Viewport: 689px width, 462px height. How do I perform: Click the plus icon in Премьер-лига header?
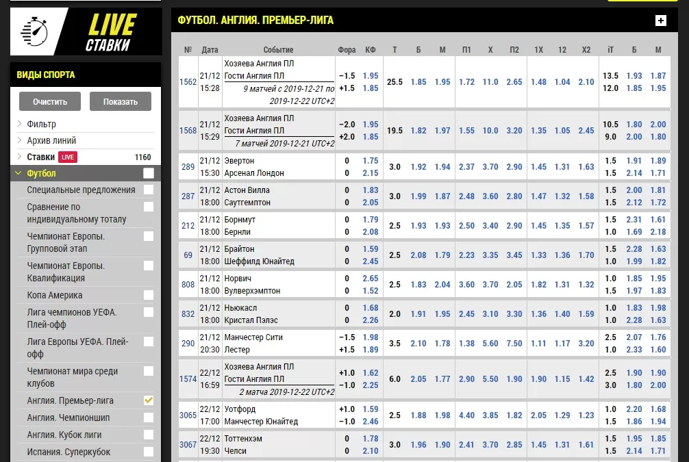pyautogui.click(x=660, y=21)
